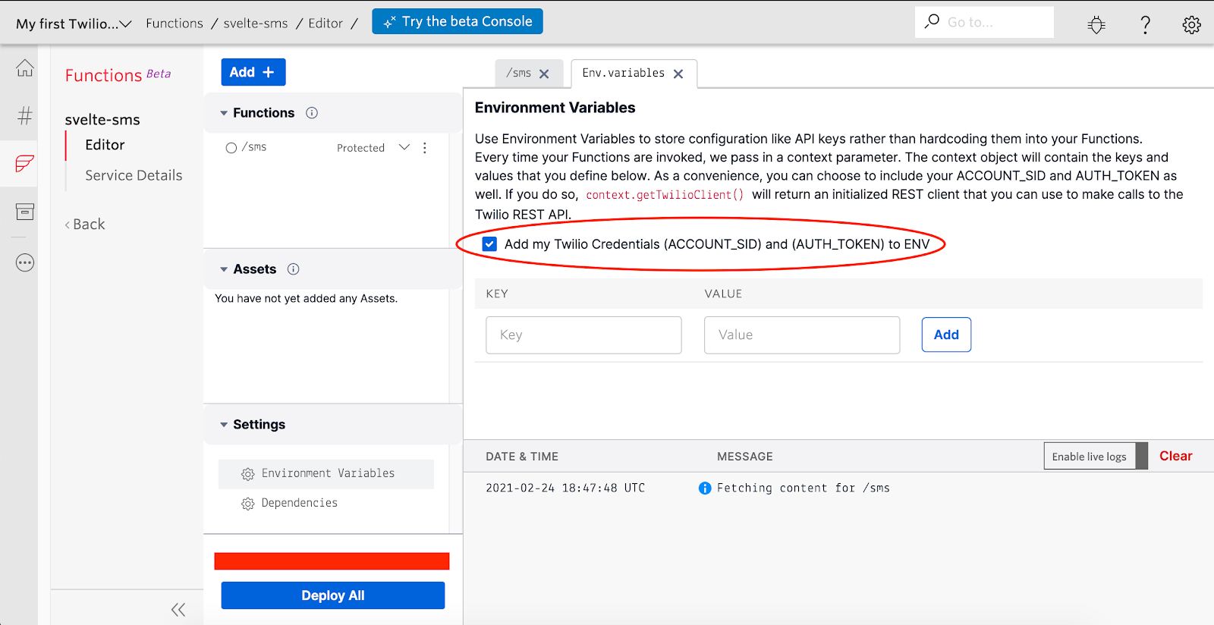
Task: Open the debugger bug icon
Action: click(1096, 24)
